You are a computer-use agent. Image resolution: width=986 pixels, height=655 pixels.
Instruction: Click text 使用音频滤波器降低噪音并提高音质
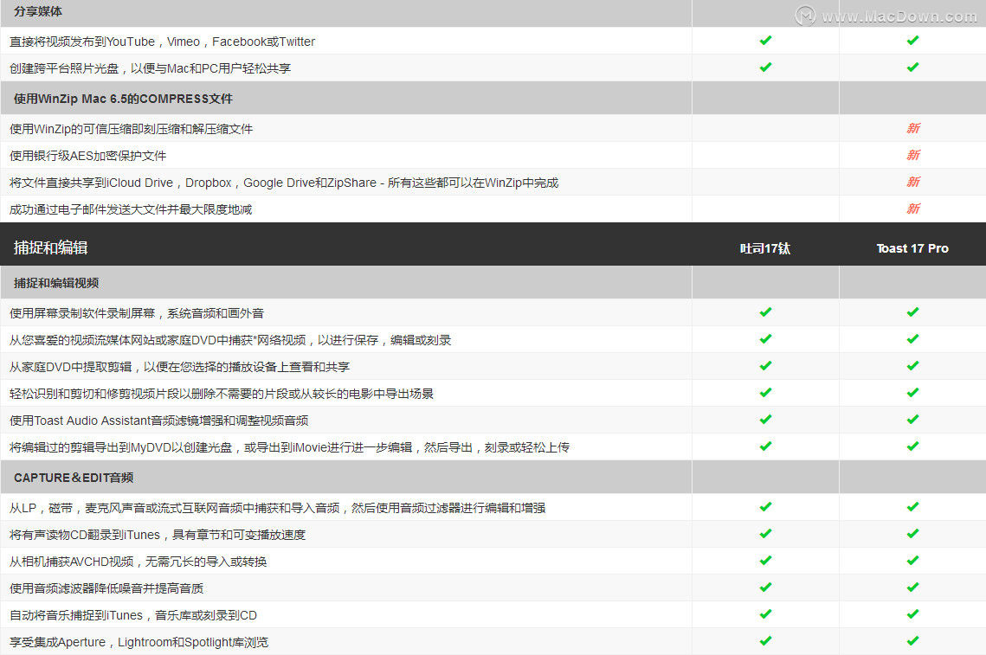106,588
